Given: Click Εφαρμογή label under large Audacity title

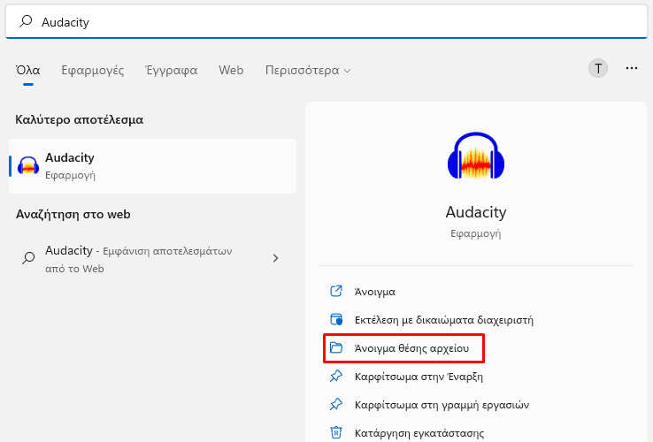Looking at the screenshot, I should tap(476, 233).
